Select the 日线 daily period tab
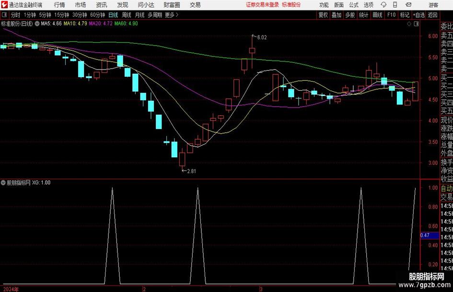 point(113,15)
